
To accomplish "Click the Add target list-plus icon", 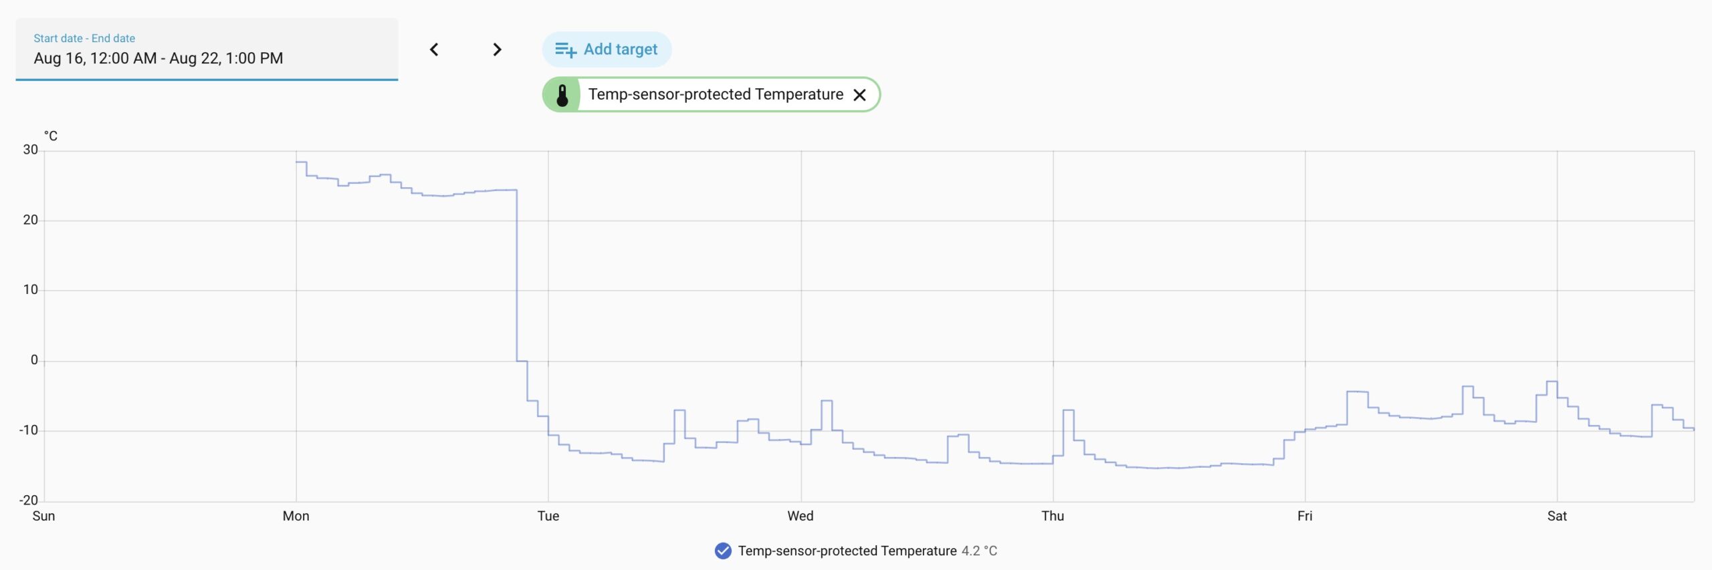I will click(x=566, y=49).
